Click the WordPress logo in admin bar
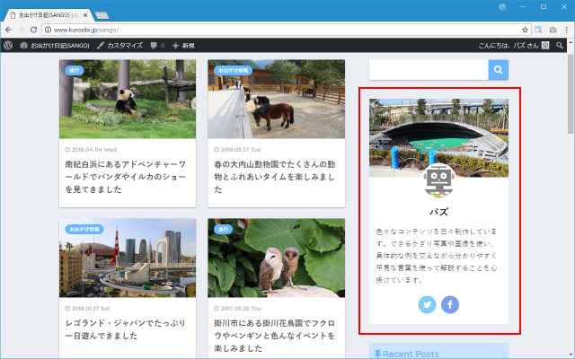This screenshot has height=359, width=575. tap(8, 45)
